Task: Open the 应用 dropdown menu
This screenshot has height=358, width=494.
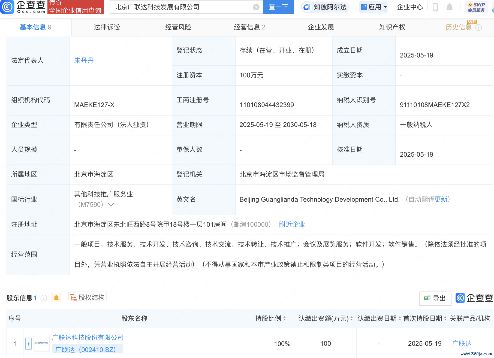Action: (x=374, y=7)
